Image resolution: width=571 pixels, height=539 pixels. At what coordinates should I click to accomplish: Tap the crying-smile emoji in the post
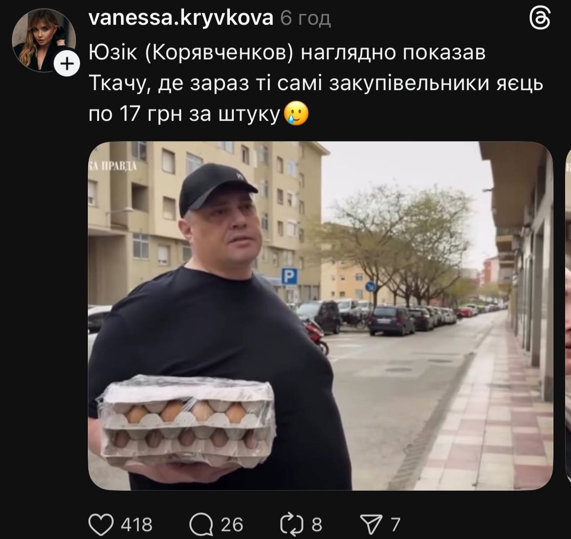[296, 114]
